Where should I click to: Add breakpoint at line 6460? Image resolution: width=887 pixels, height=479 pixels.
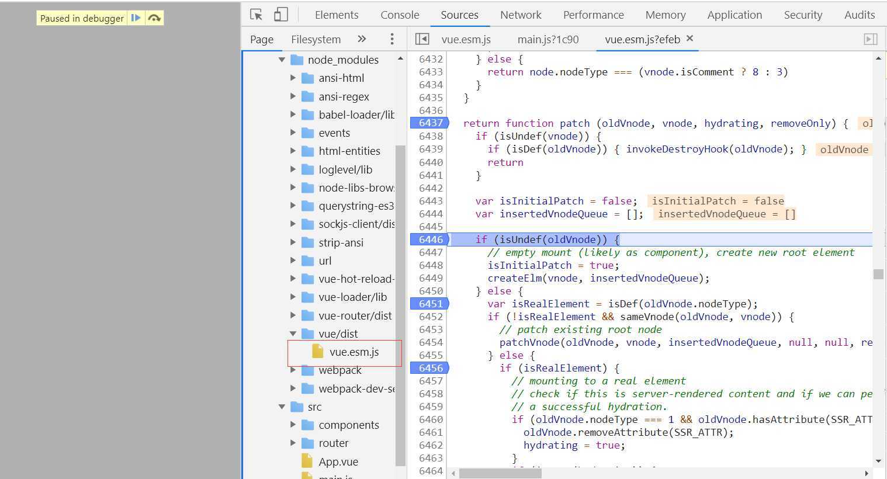point(431,419)
